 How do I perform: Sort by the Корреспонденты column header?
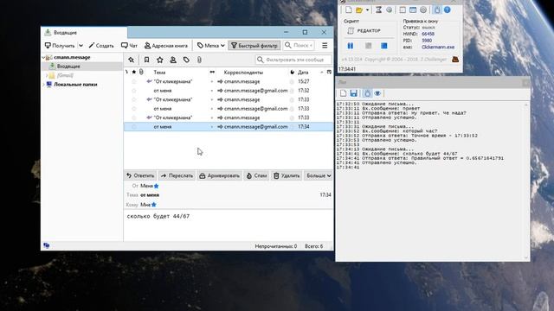243,73
